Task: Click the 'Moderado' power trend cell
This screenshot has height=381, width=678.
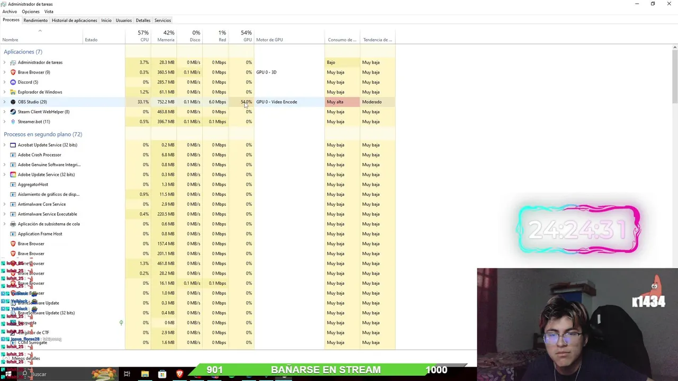Action: tap(378, 102)
